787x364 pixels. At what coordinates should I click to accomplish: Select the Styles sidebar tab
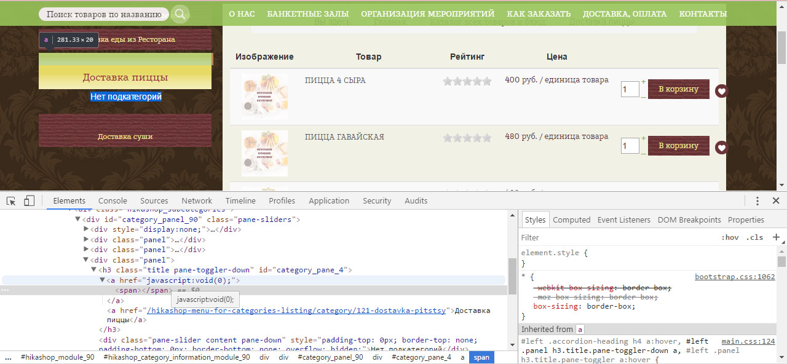535,220
